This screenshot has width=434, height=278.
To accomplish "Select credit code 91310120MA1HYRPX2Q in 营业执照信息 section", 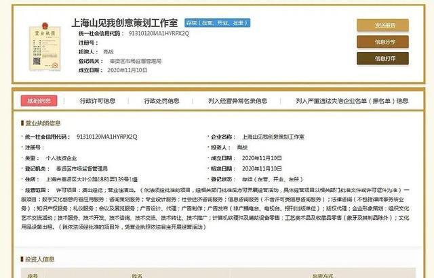I will click(107, 137).
